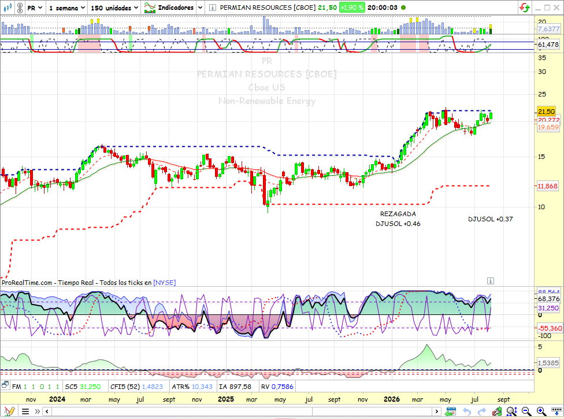Image resolution: width=564 pixels, height=419 pixels.
Task: Click the horizontal spacing arrows icon
Action: pos(556,411)
